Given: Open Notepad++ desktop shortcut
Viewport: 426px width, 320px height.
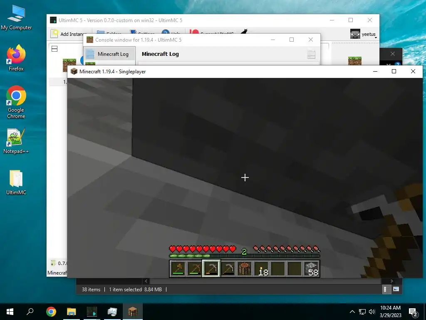Looking at the screenshot, I should [x=16, y=141].
